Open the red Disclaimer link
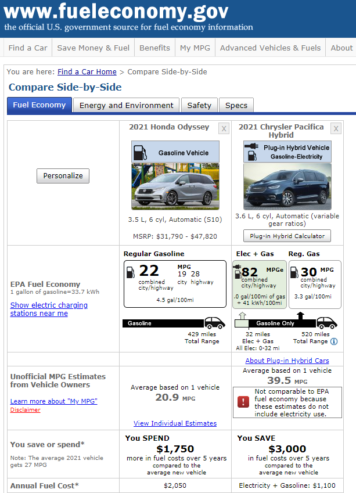356x493 pixels. click(25, 410)
